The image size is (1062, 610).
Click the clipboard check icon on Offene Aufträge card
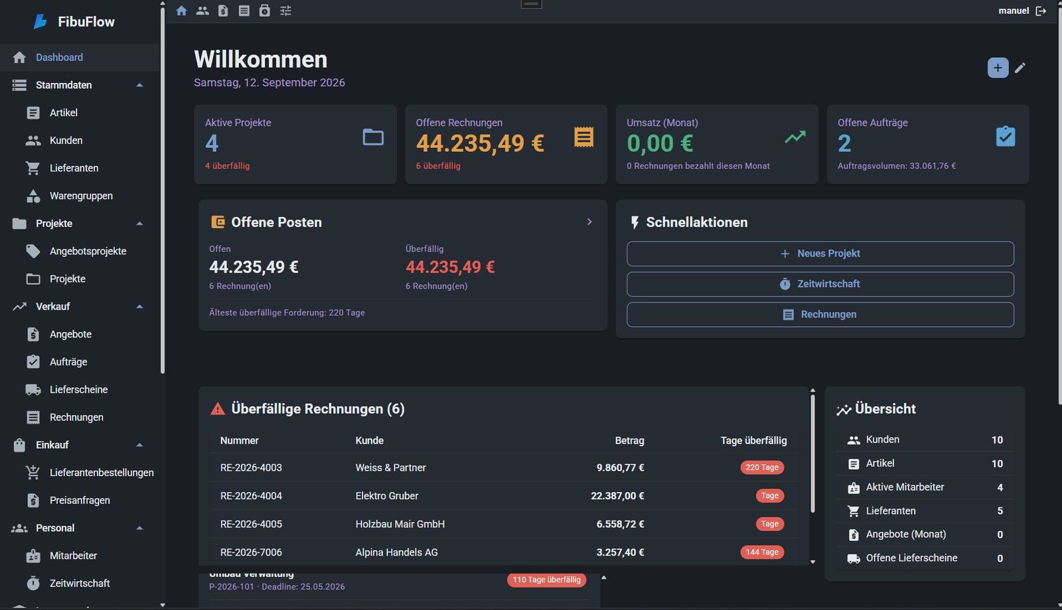(x=1006, y=137)
